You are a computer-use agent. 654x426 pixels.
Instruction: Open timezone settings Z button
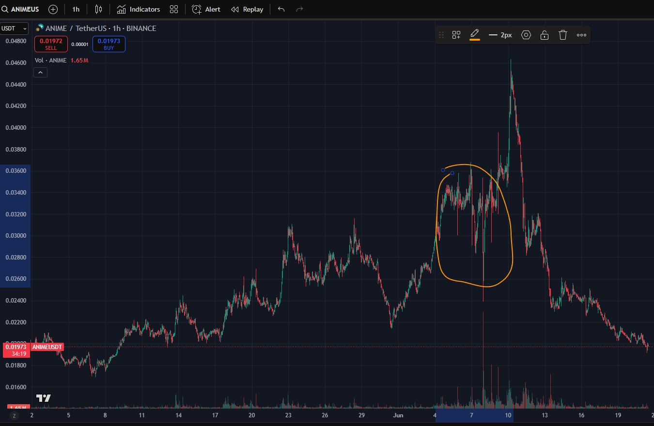(14, 415)
